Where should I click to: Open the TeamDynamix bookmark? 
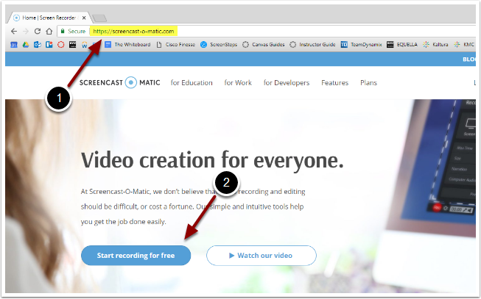pyautogui.click(x=362, y=45)
